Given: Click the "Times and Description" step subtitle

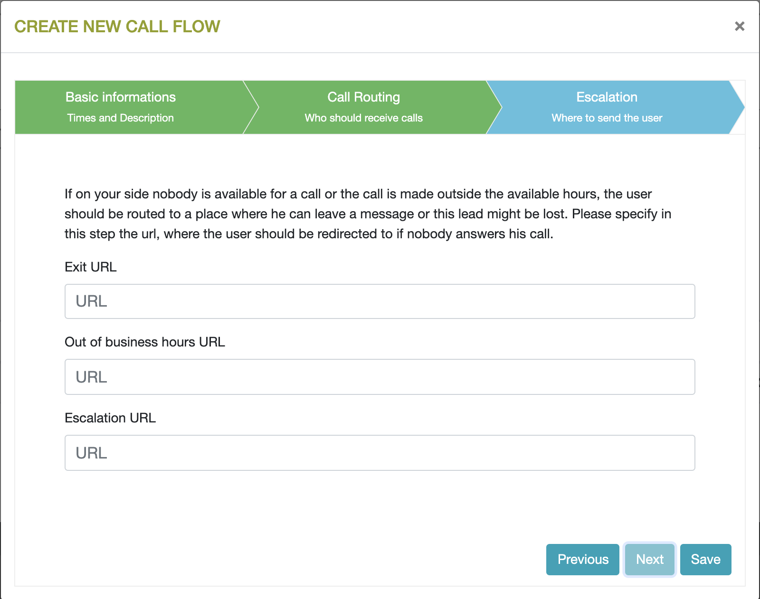Looking at the screenshot, I should tap(121, 118).
